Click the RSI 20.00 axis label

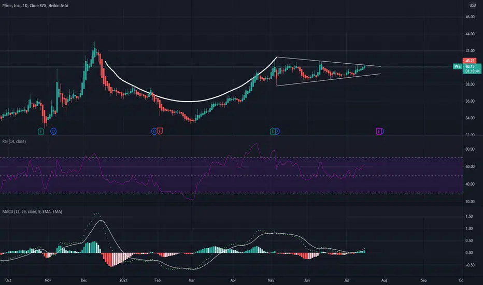click(470, 202)
